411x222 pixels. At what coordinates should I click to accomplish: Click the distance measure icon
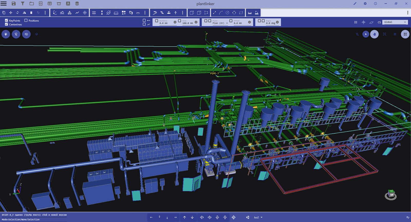[250, 13]
